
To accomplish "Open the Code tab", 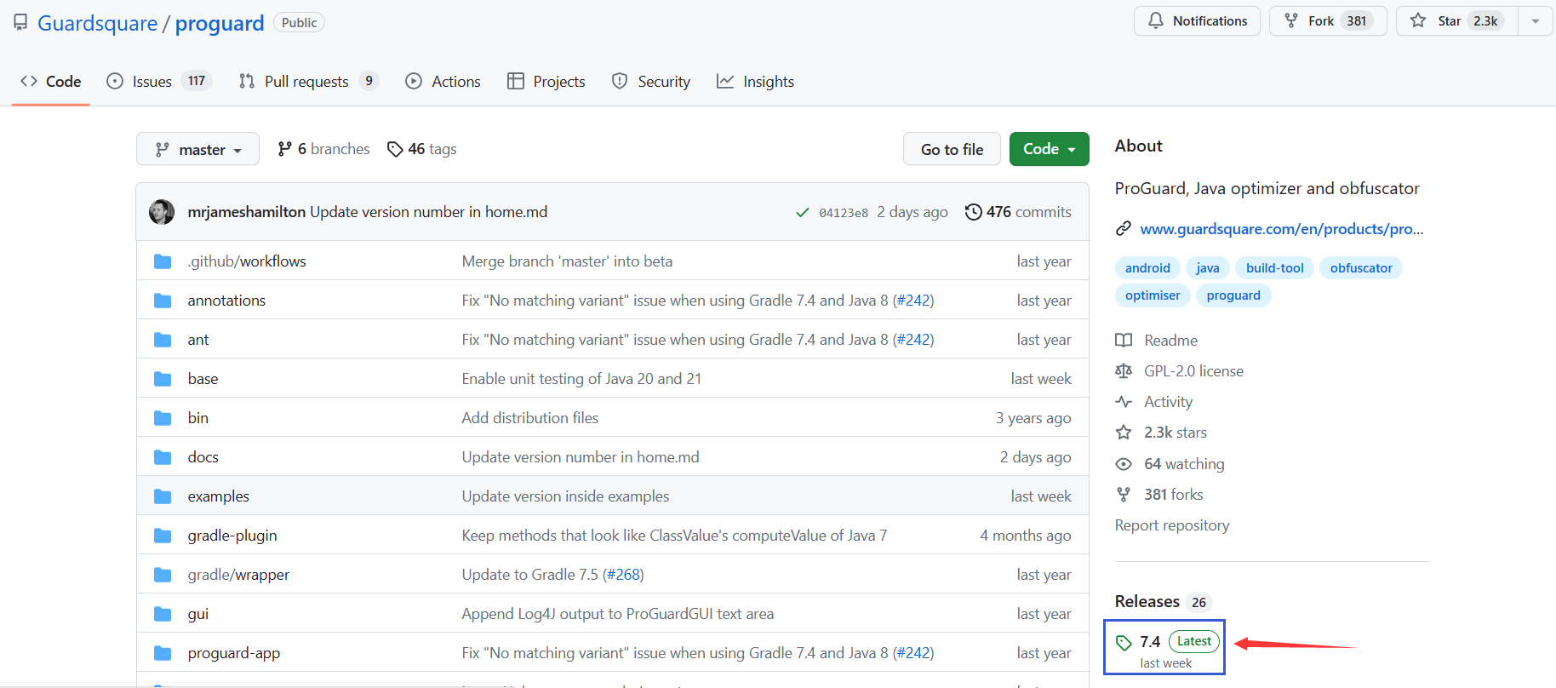I will 51,82.
